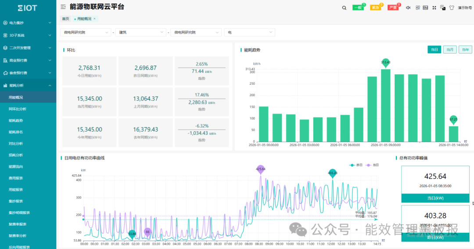Viewport: 474px width, 249px height.
Task: Click the 当日(kW) peak value label
Action: click(435, 198)
